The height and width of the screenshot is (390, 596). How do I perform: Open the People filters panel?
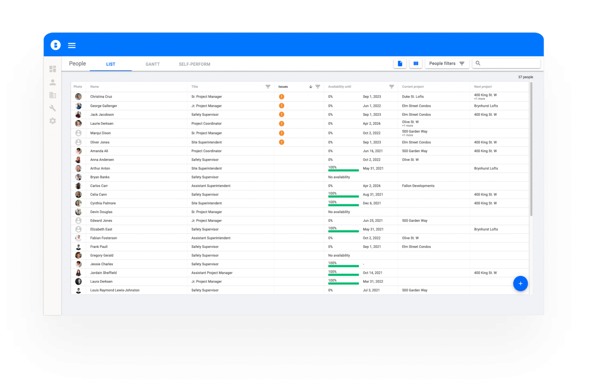click(x=447, y=63)
